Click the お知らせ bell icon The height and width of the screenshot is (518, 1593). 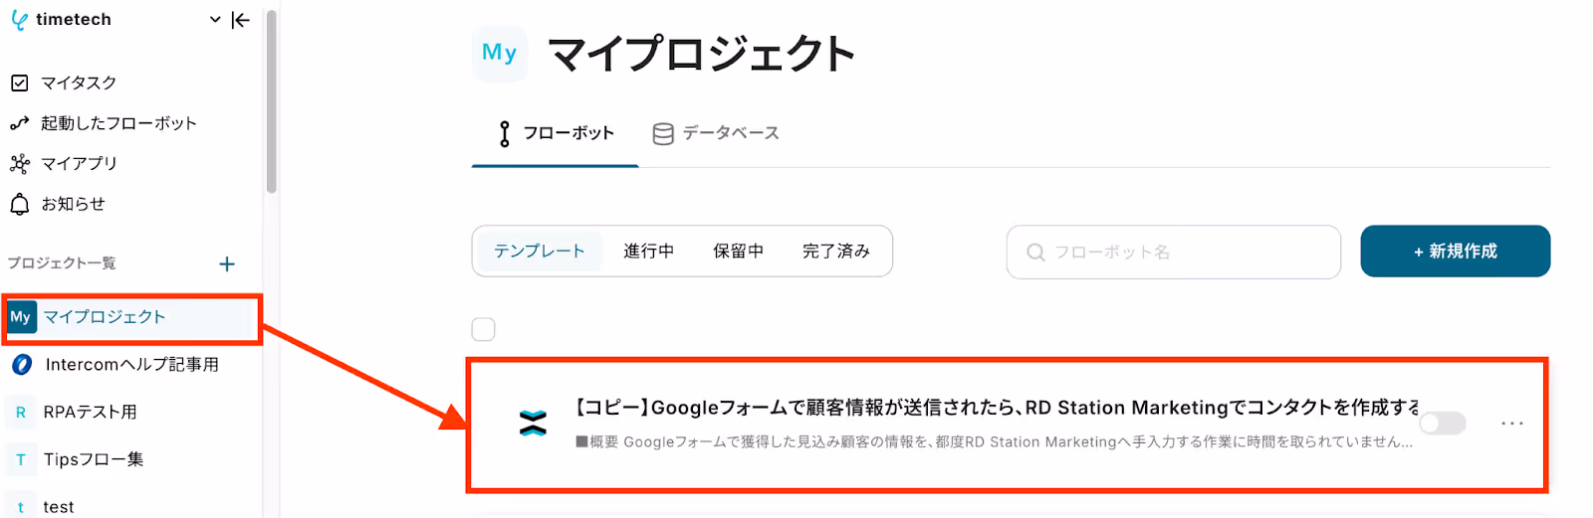(x=20, y=204)
